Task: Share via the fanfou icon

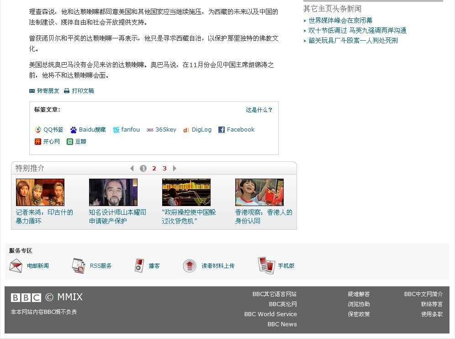Action: (x=116, y=130)
